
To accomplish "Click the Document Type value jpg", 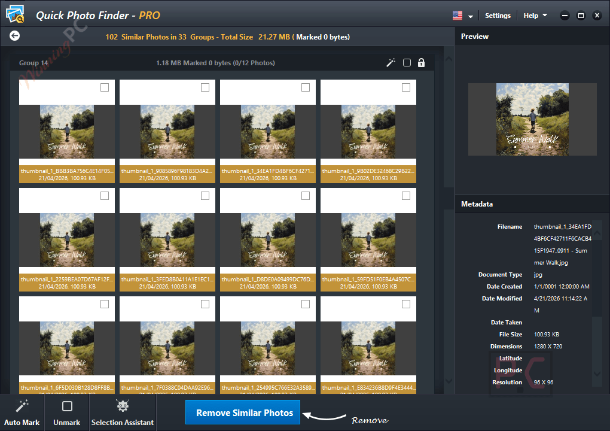I will click(538, 275).
